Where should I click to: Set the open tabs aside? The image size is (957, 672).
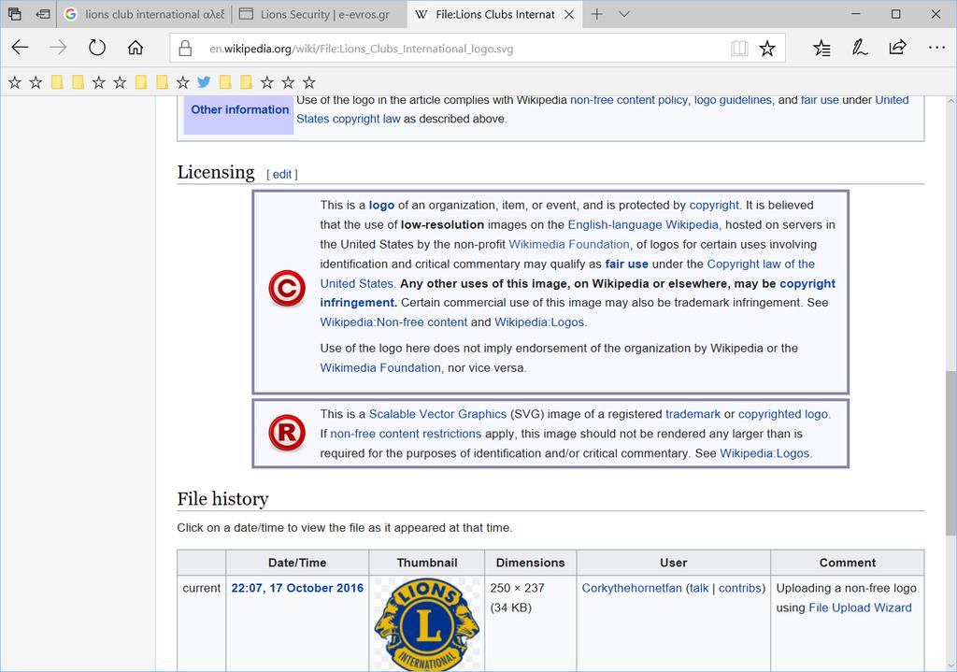point(42,14)
